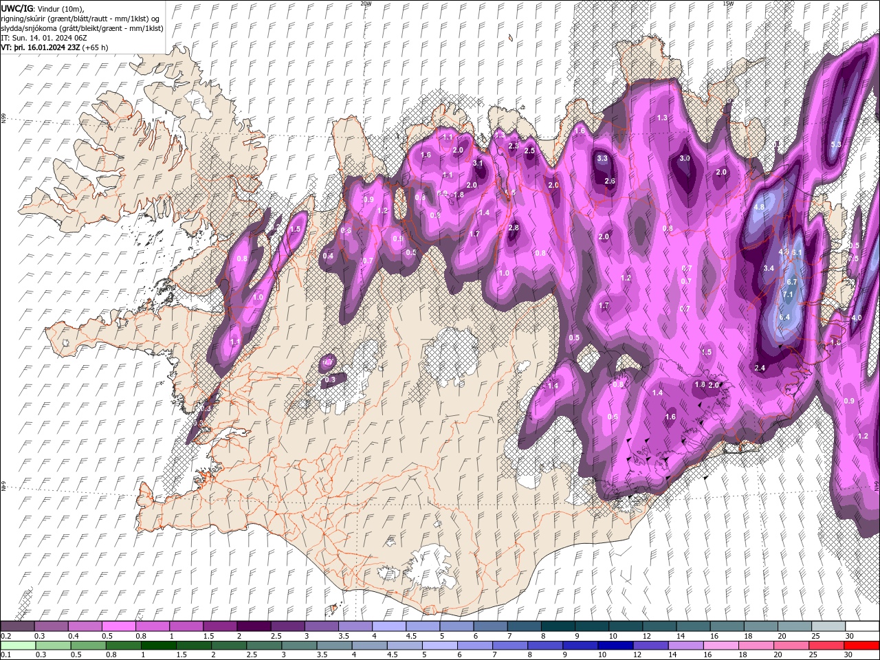
Task: Select the palest green swatch starting the lower legend row
Action: tap(17, 646)
